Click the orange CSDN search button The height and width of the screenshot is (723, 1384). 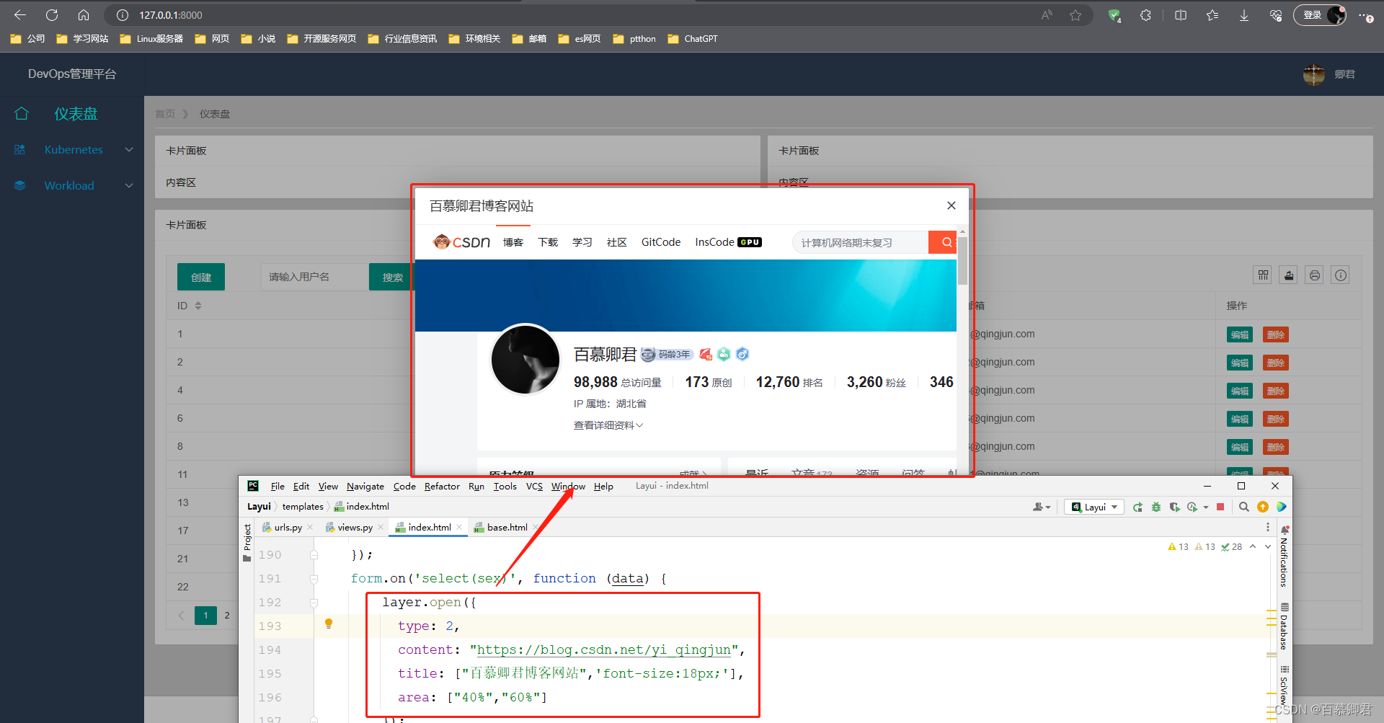[x=943, y=243]
